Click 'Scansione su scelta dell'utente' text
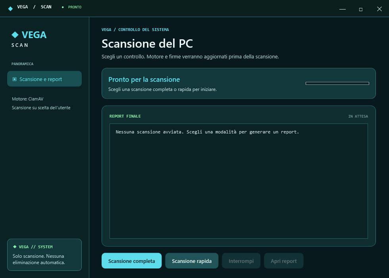This screenshot has height=278, width=389. click(41, 108)
